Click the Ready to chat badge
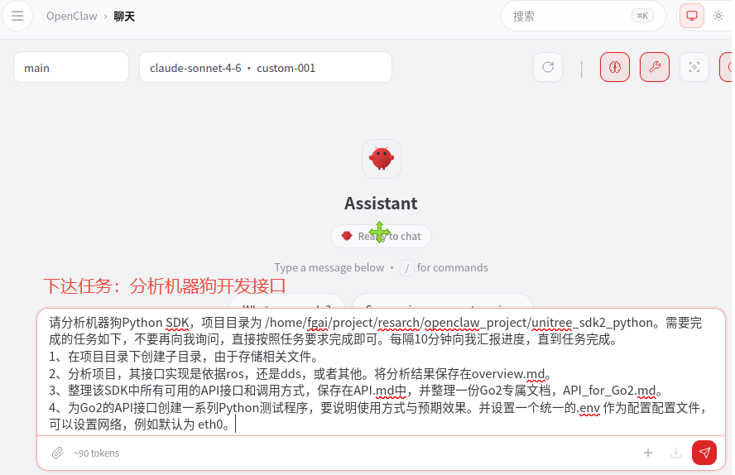This screenshot has width=735, height=475. tap(381, 236)
